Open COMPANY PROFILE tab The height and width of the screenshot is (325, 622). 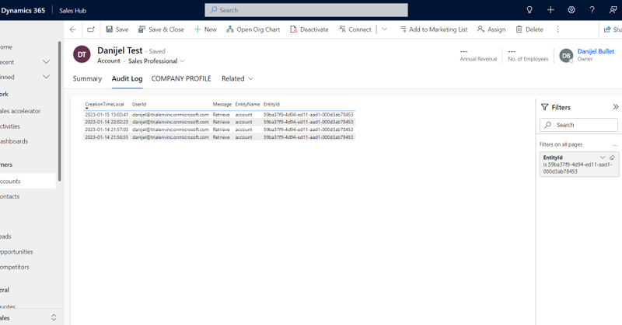(181, 78)
